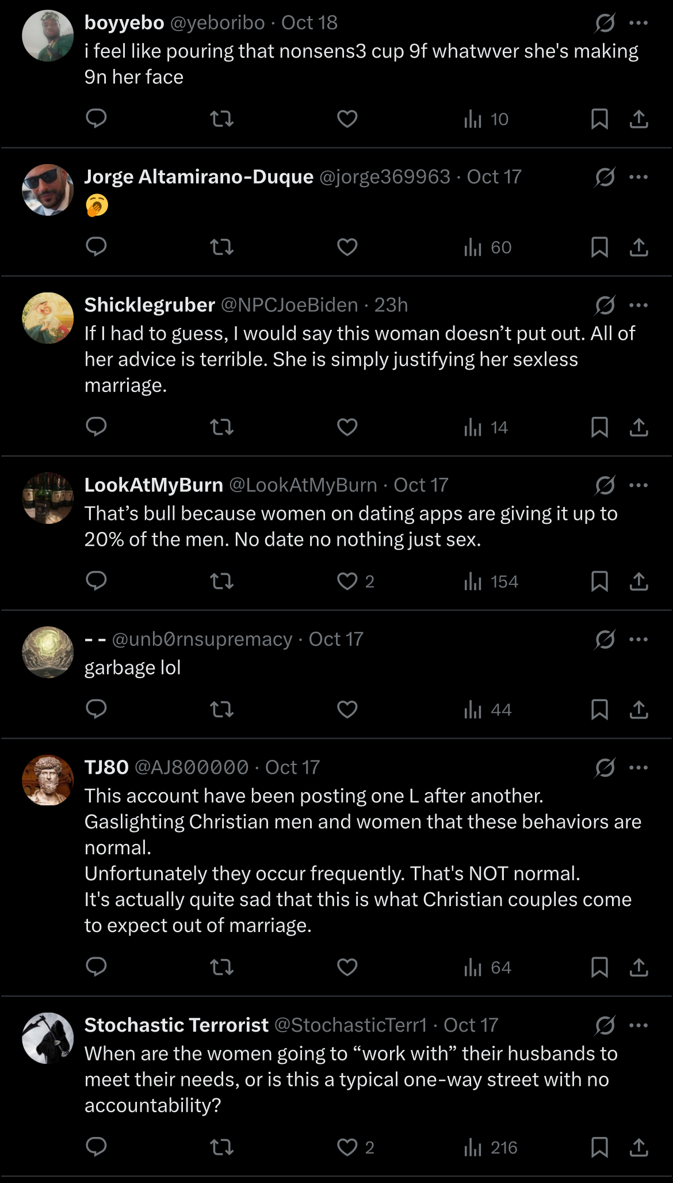Open Grok icon on boyyebo's tweet

coord(605,23)
